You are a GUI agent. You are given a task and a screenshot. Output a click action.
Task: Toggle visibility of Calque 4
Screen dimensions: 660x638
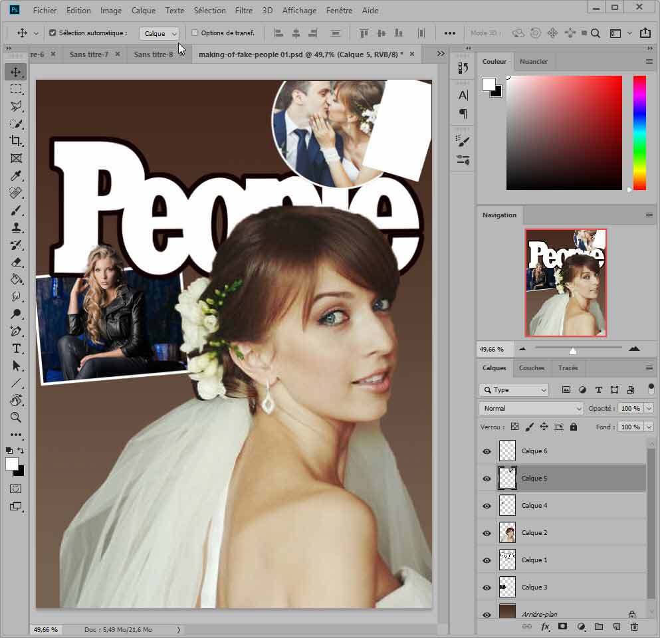pyautogui.click(x=487, y=506)
